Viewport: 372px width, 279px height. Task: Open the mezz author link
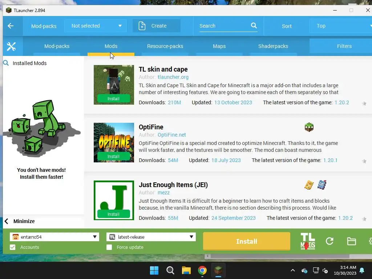tap(163, 193)
